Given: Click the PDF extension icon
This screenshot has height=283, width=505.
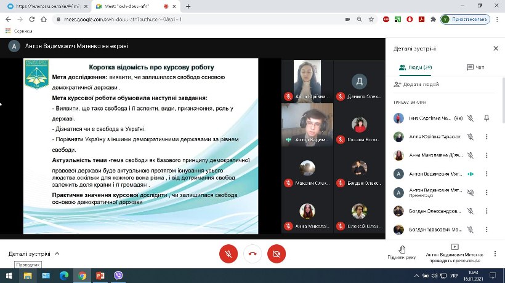Looking at the screenshot, I should click(422, 19).
